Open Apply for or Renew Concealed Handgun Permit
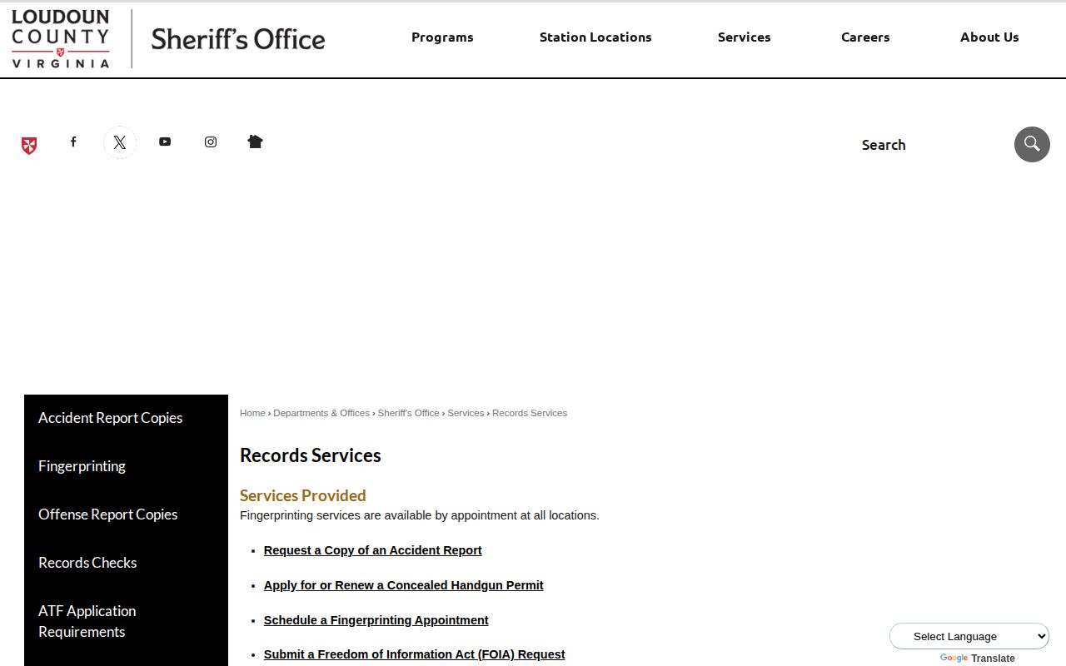This screenshot has width=1066, height=666. pos(404,585)
